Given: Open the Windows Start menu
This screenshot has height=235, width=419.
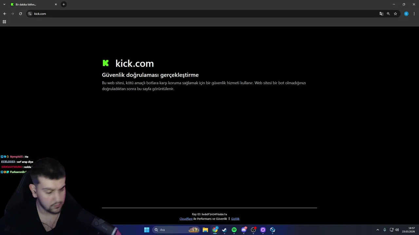Looking at the screenshot, I should click(x=147, y=230).
